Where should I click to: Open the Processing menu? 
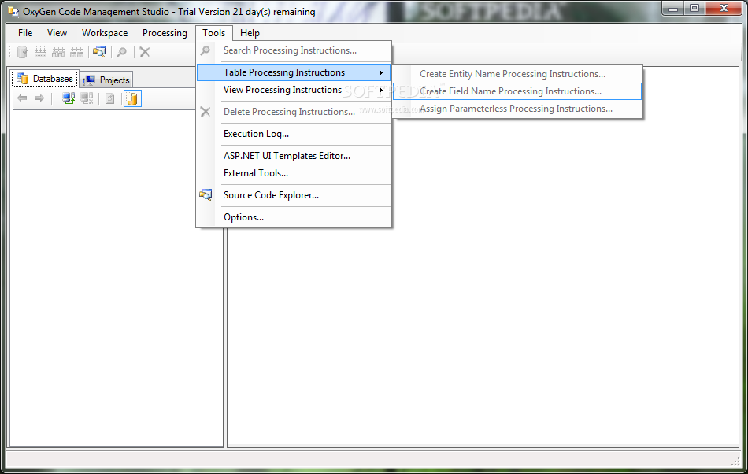pyautogui.click(x=165, y=33)
